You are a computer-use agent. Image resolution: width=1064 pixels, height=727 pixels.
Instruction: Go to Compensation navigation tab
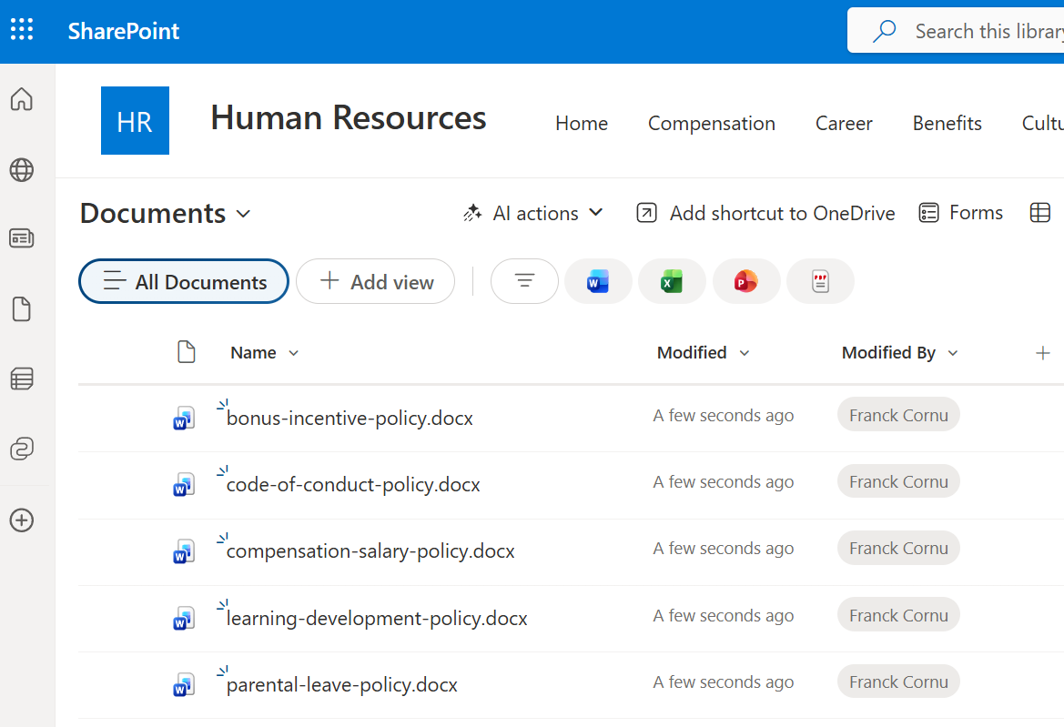[711, 124]
